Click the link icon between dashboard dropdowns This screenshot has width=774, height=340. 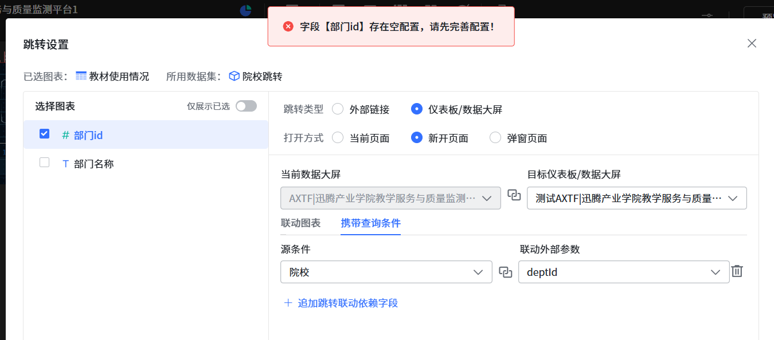coord(514,195)
